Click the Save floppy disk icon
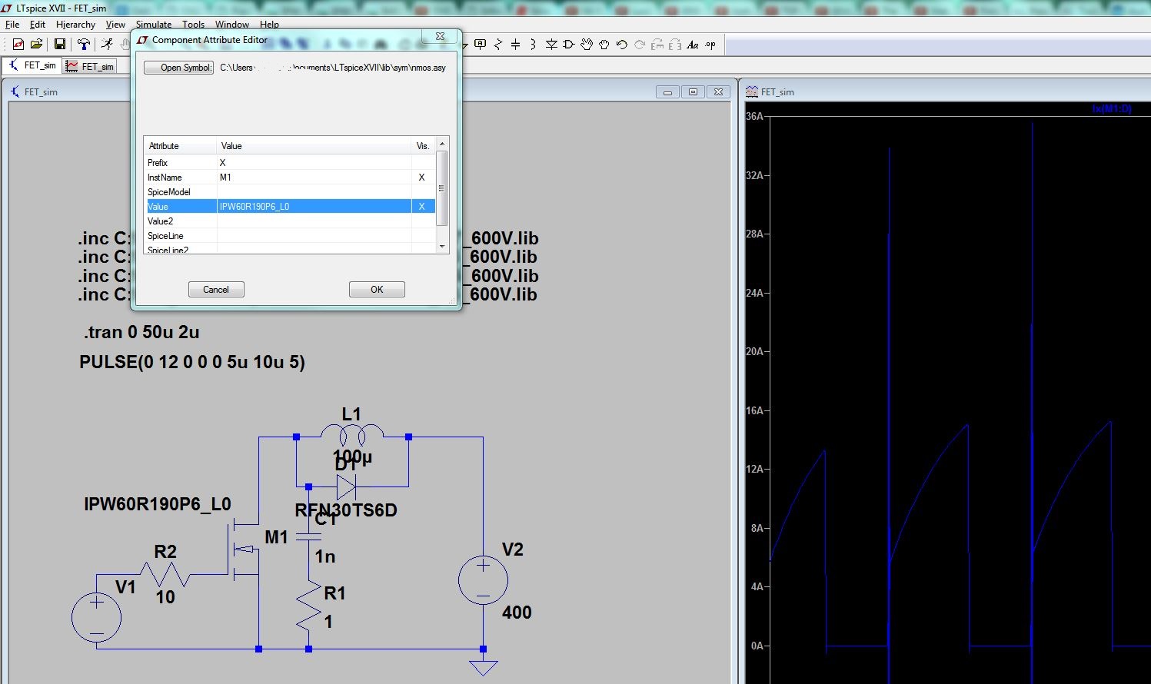 tap(59, 45)
